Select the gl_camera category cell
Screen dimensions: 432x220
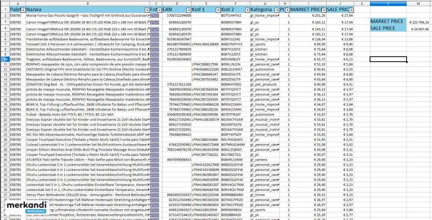click(x=265, y=160)
